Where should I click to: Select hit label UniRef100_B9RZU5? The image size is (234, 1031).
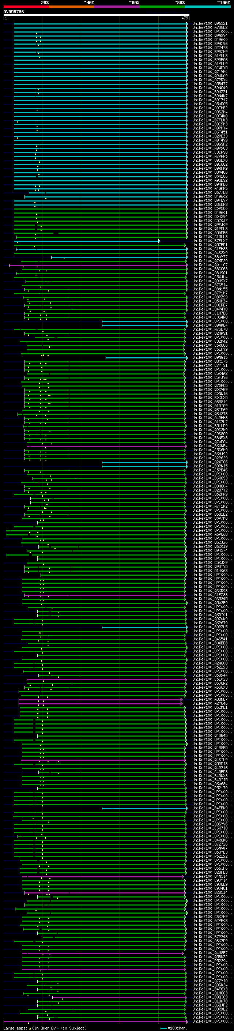click(210, 627)
